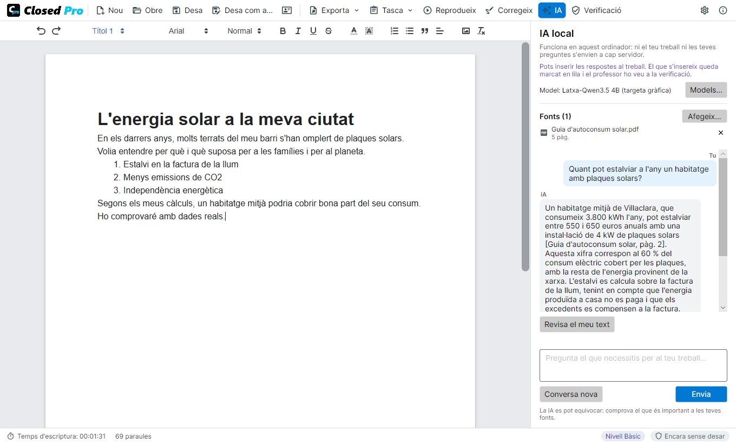Open the text color picker
This screenshot has width=736, height=444.
(x=354, y=31)
